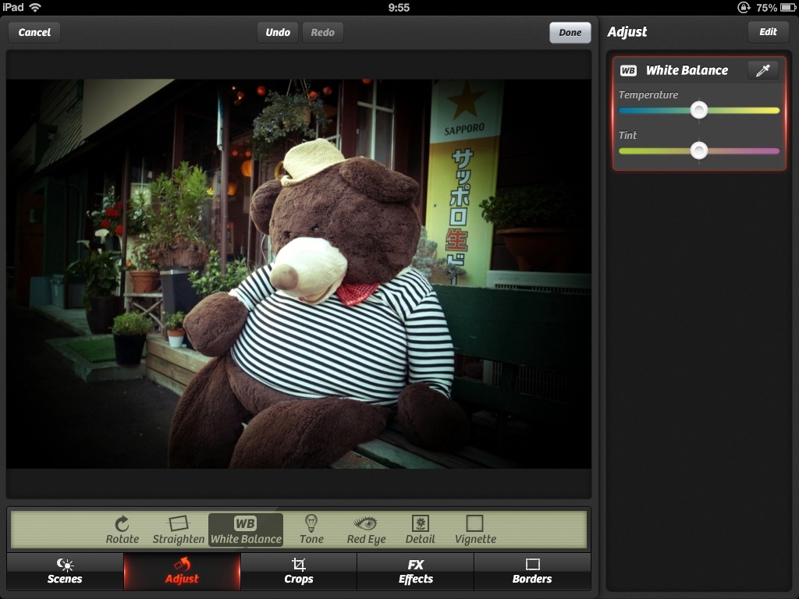Click the WB badge in panel header
The width and height of the screenshot is (799, 599).
(x=628, y=70)
